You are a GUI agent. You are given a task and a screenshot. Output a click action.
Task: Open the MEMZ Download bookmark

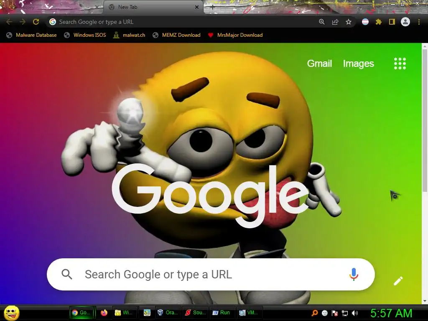coord(177,35)
